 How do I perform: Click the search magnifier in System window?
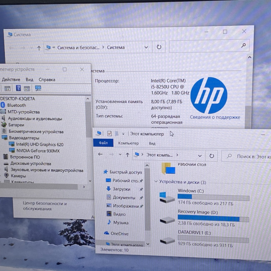pyautogui.click(x=243, y=46)
